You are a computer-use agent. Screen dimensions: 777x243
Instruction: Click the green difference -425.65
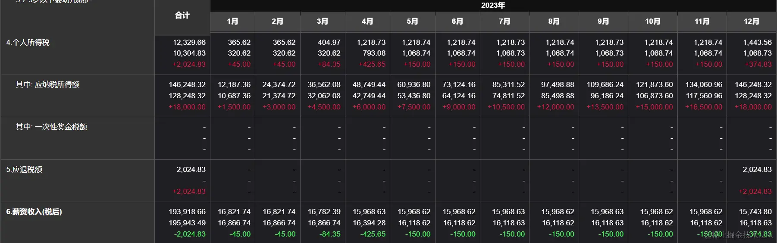(x=373, y=234)
